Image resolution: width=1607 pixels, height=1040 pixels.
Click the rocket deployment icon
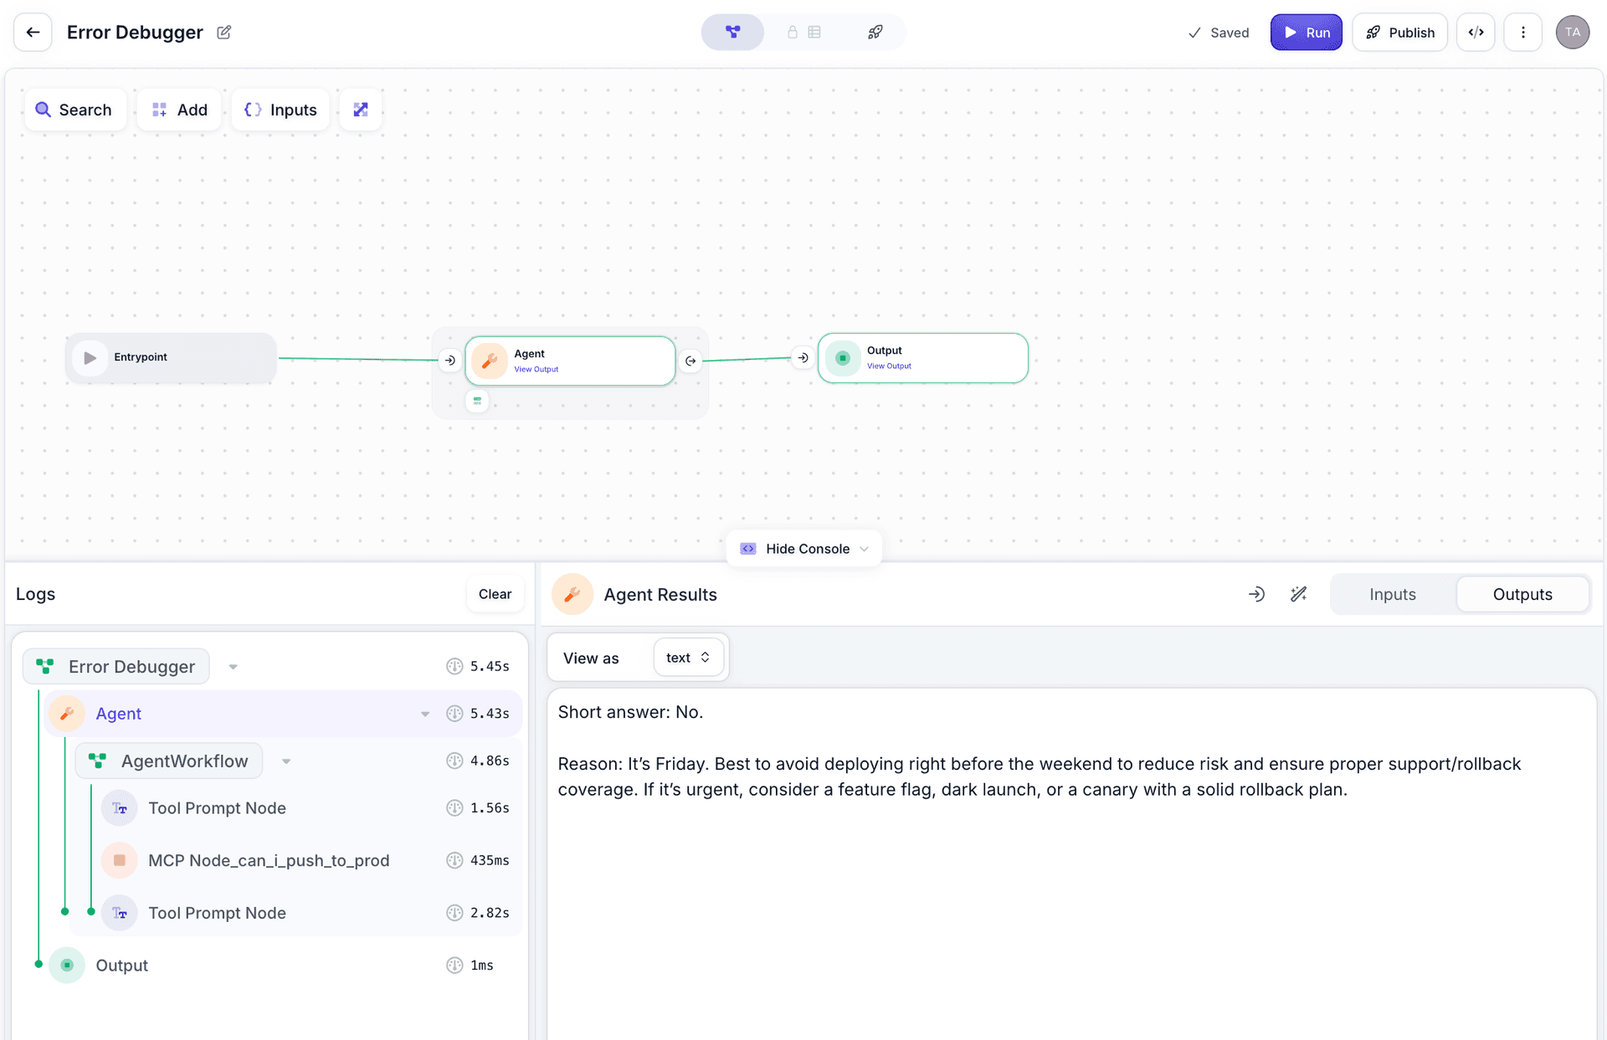pyautogui.click(x=875, y=32)
